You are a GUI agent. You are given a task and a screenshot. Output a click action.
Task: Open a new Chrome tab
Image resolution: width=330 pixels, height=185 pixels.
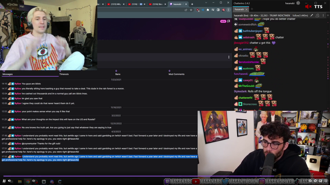pyautogui.click(x=192, y=4)
